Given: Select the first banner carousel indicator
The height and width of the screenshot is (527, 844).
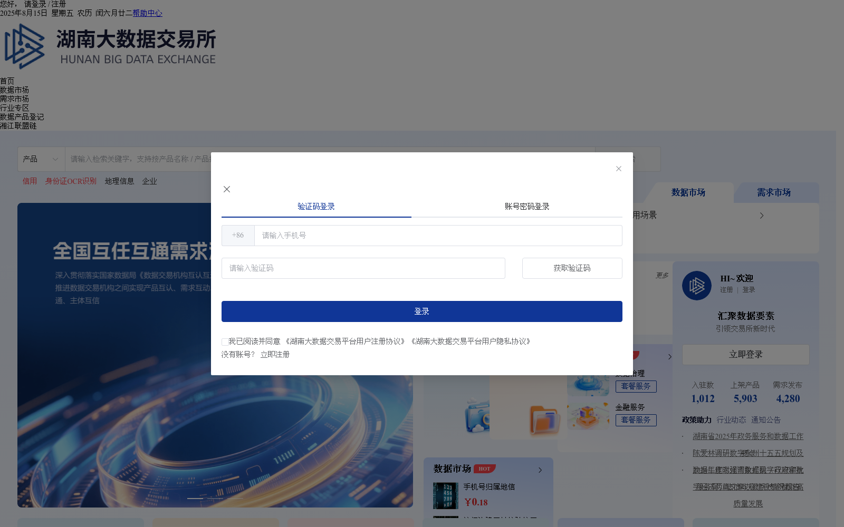Looking at the screenshot, I should click(195, 499).
